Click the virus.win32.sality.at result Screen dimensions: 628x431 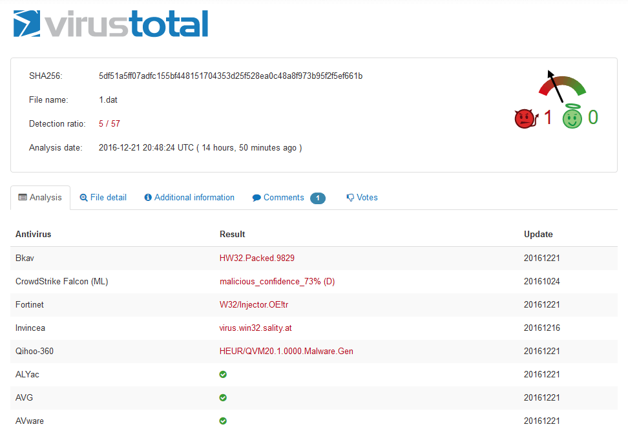(x=255, y=328)
